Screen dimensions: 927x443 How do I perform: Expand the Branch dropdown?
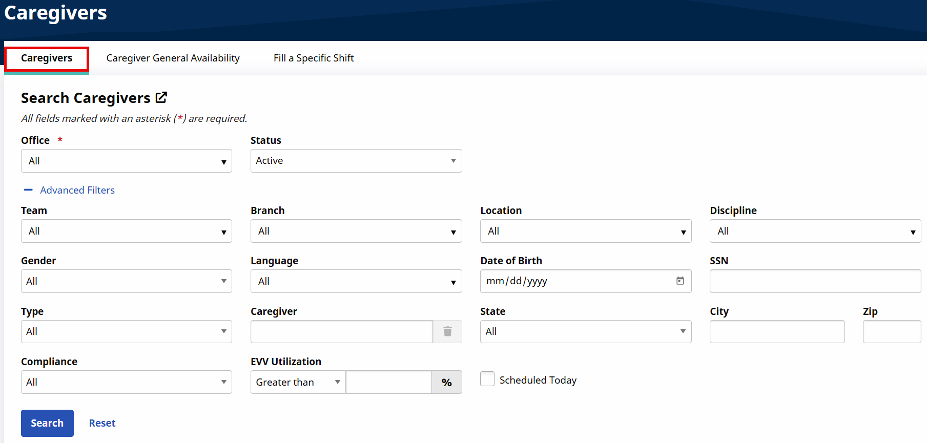tap(356, 231)
